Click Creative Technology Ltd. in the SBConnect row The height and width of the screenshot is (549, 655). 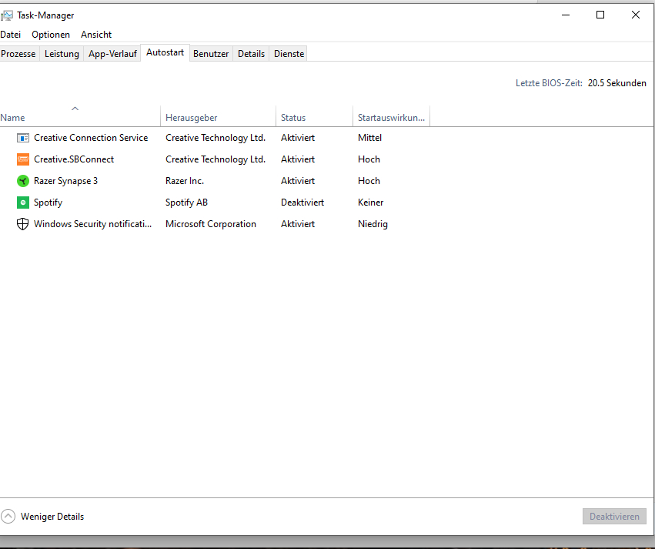(x=216, y=159)
